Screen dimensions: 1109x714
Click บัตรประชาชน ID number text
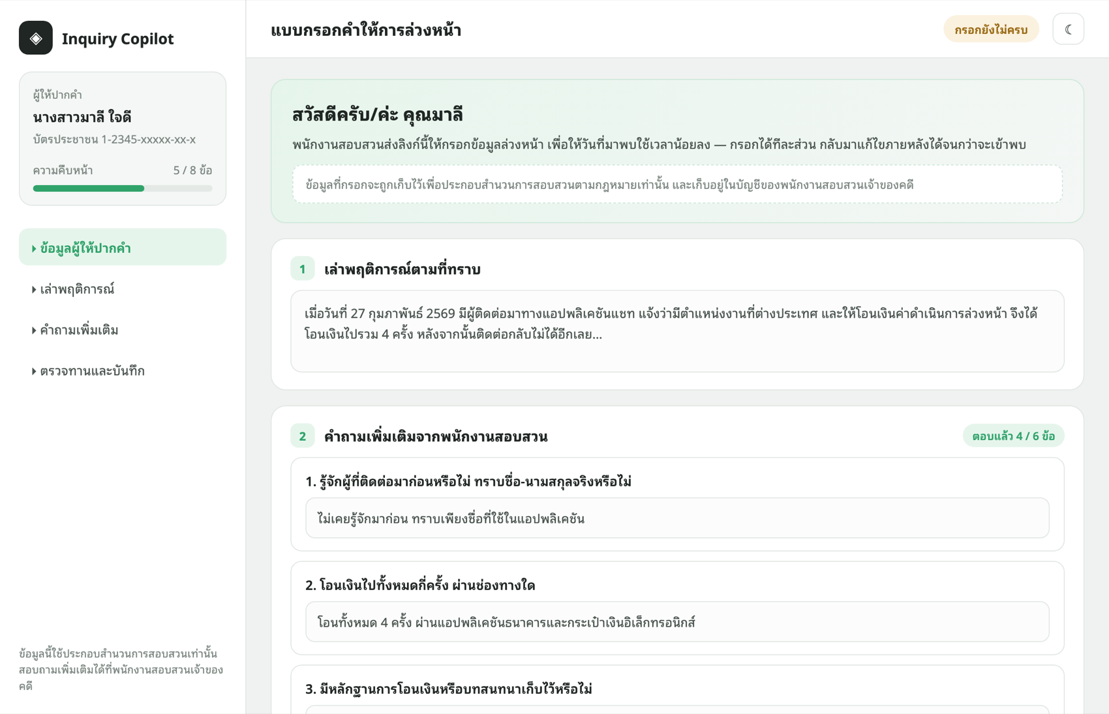point(114,139)
